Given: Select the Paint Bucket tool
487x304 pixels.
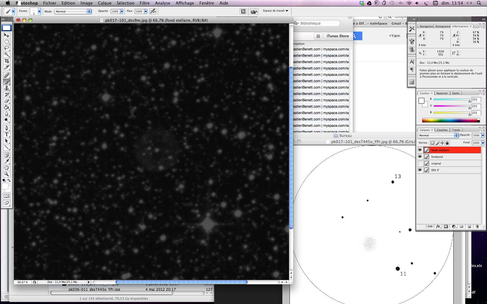Looking at the screenshot, I should pos(6,107).
